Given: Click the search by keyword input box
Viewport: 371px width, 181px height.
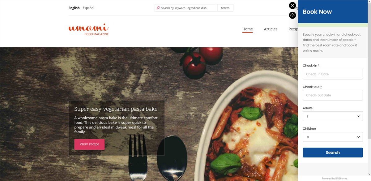Looking at the screenshot, I should (x=188, y=8).
